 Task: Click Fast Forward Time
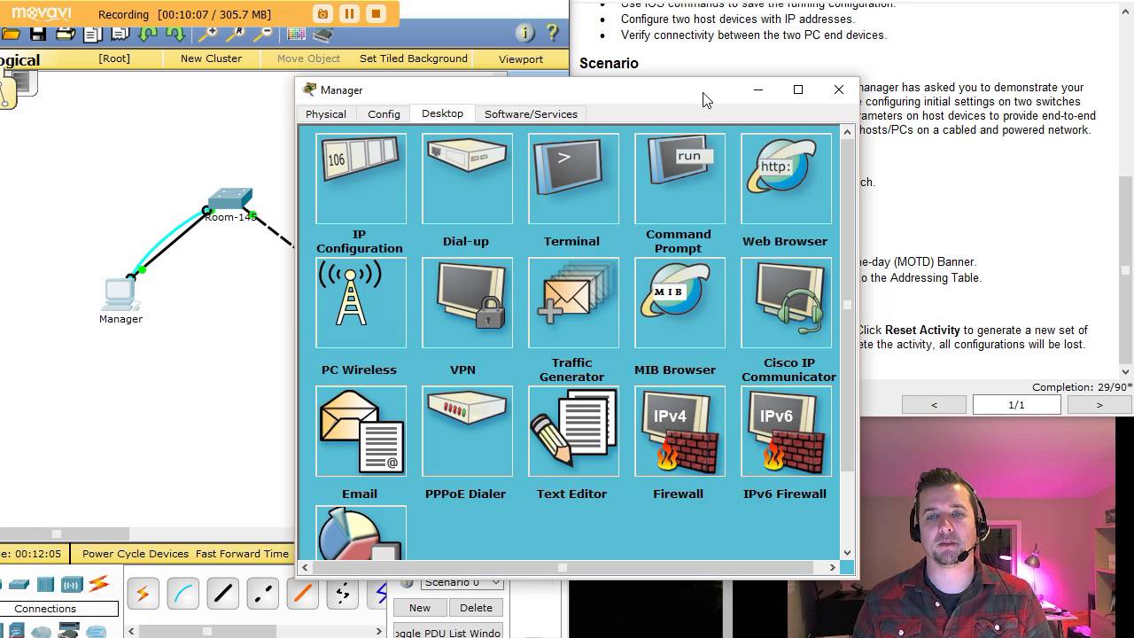coord(242,554)
